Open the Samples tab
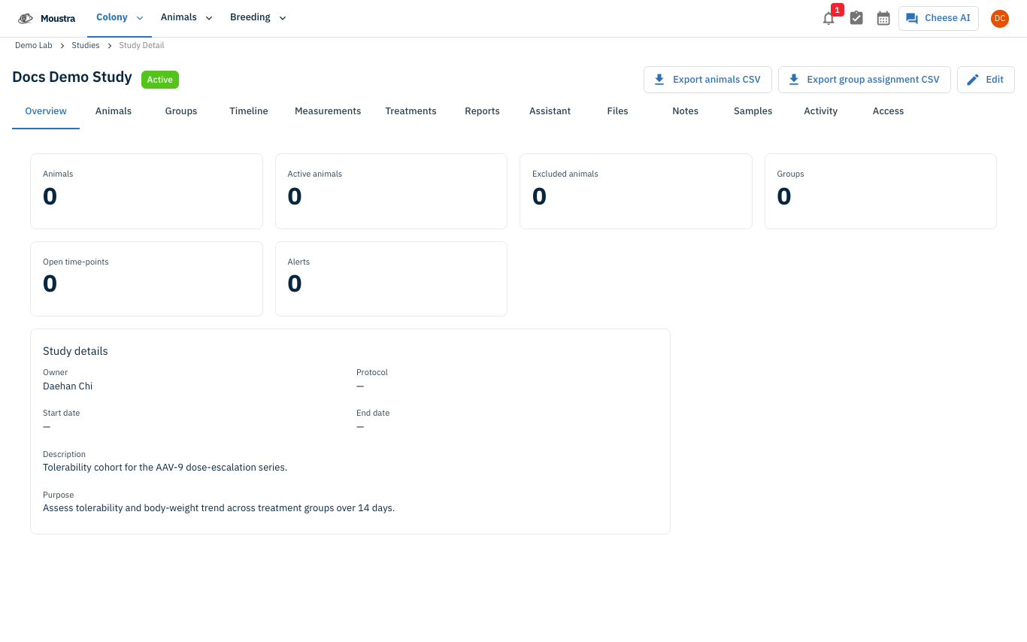 (x=753, y=111)
